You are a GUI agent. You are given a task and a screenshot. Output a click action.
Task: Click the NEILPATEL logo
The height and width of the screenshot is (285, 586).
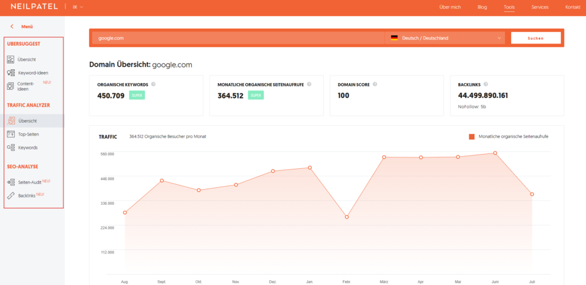point(34,7)
